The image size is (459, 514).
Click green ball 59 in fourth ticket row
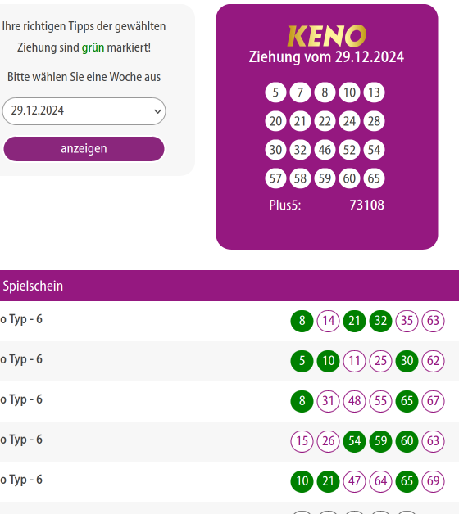(x=380, y=441)
